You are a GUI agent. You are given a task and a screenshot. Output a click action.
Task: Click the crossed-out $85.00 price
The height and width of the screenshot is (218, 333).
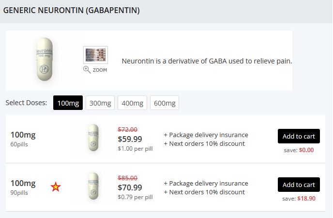click(x=128, y=178)
